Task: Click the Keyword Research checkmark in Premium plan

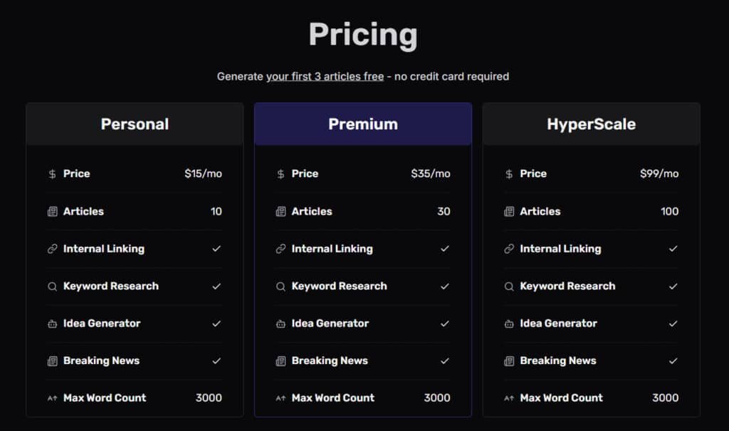Action: coord(444,287)
